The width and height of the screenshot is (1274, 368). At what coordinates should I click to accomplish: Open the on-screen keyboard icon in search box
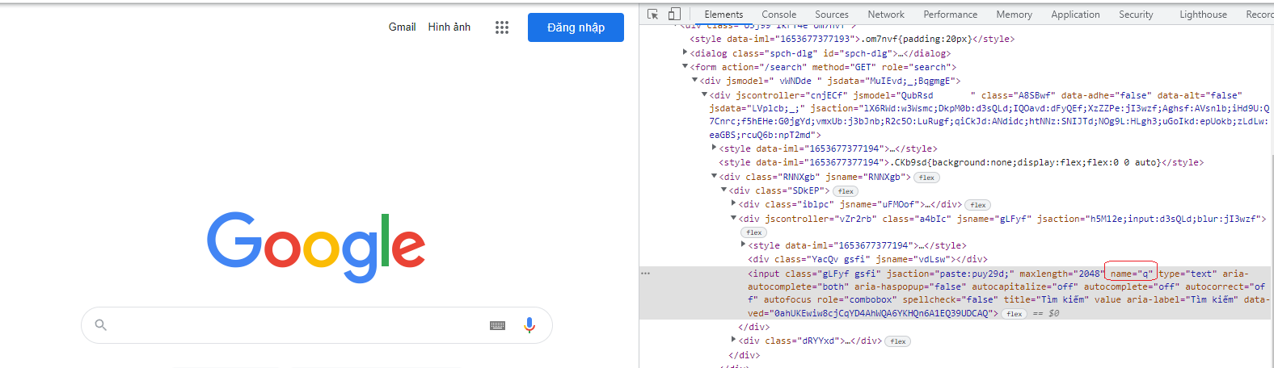[498, 325]
